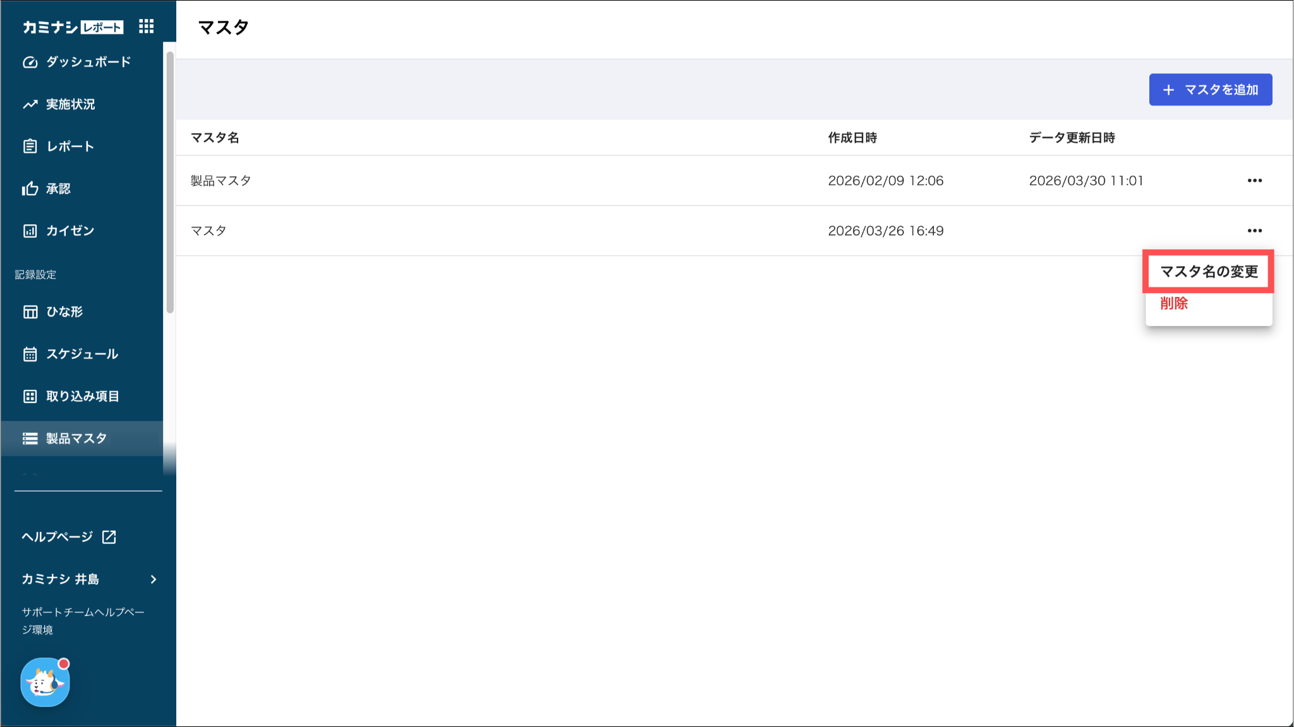
Task: Open the 製品マスタ table row
Action: point(221,181)
